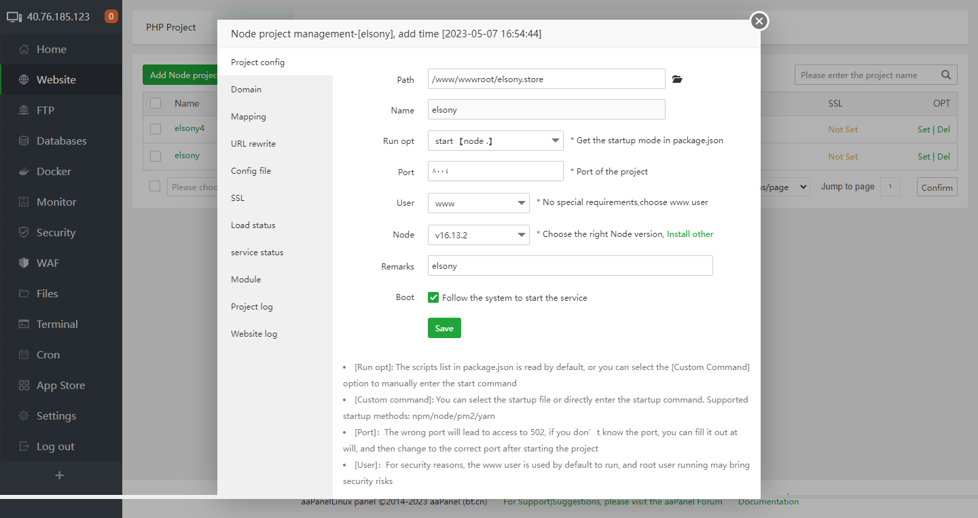Click the search magnifier icon
978x518 pixels.
coord(946,75)
